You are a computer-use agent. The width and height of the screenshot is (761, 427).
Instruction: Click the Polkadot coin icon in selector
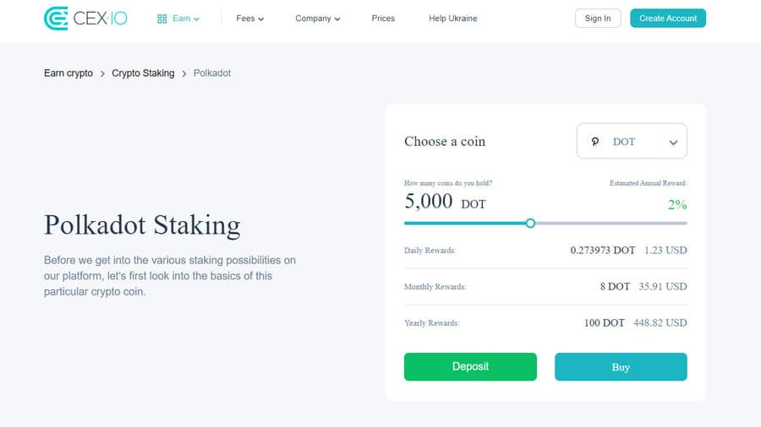595,142
